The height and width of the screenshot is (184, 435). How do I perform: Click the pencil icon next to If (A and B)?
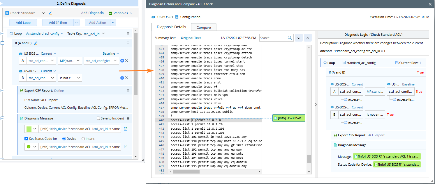36,43
